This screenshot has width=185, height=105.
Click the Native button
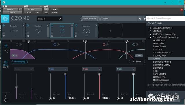coord(55,12)
